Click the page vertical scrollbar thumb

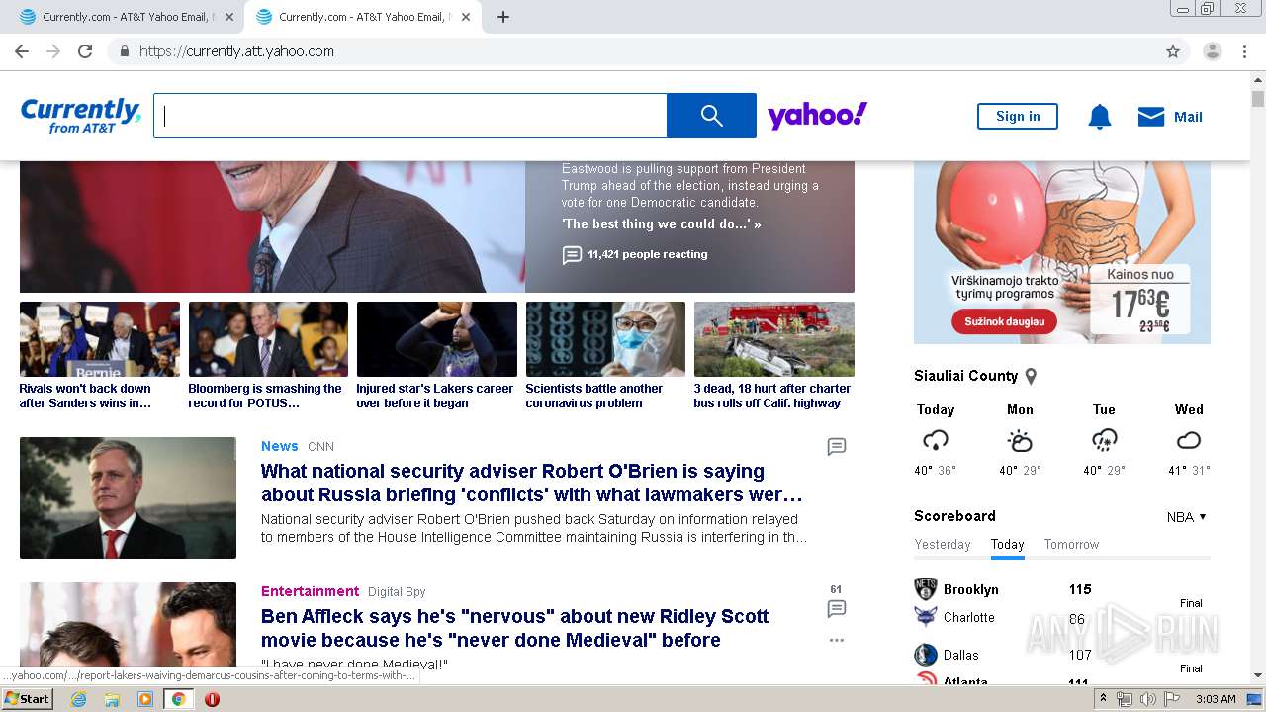click(x=1257, y=99)
